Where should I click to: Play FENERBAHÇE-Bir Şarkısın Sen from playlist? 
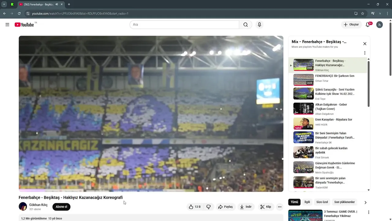pos(328,79)
